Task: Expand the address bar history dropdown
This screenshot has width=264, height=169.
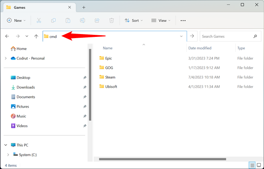Action: pos(181,36)
